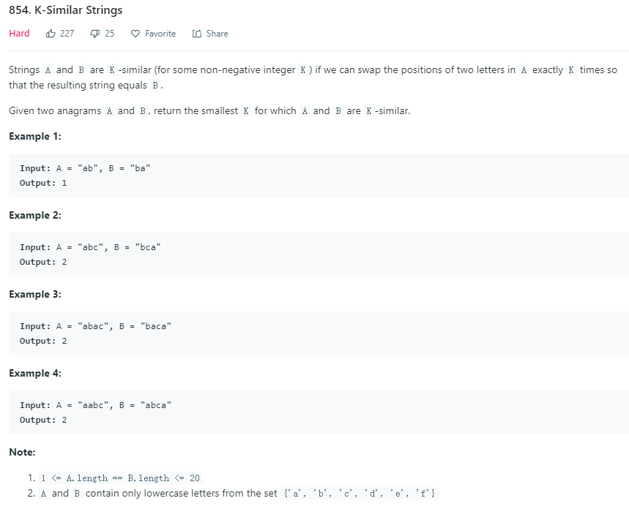Click the Example 2 code block
629x509 pixels.
(319, 254)
